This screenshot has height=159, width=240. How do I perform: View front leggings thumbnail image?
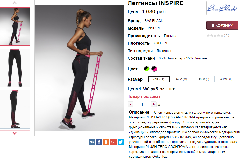[x=15, y=68]
